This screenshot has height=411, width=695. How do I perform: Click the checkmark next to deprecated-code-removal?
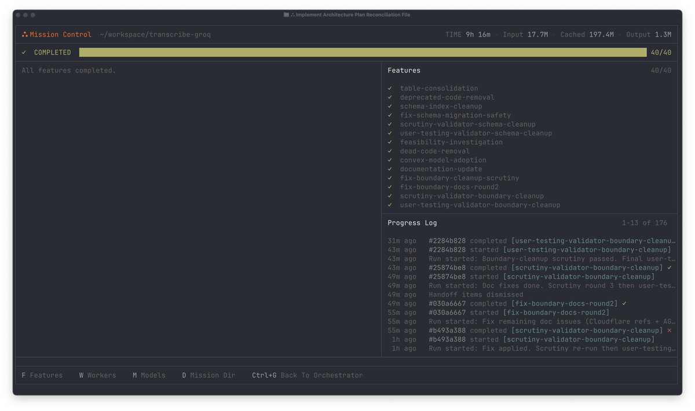(390, 98)
